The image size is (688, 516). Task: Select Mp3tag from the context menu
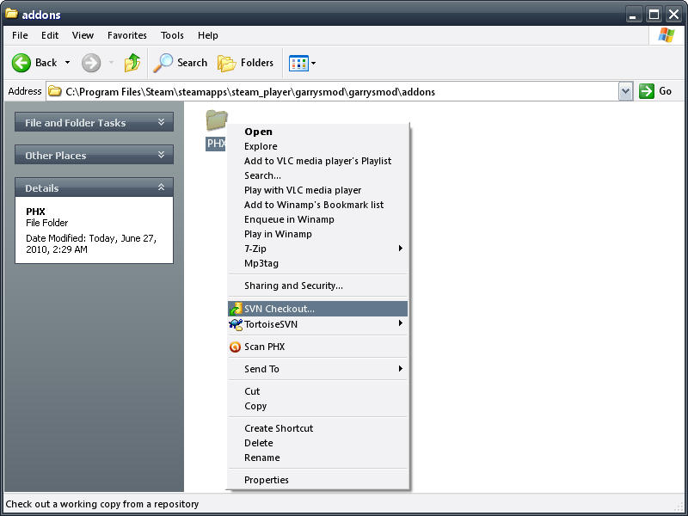(x=317, y=263)
